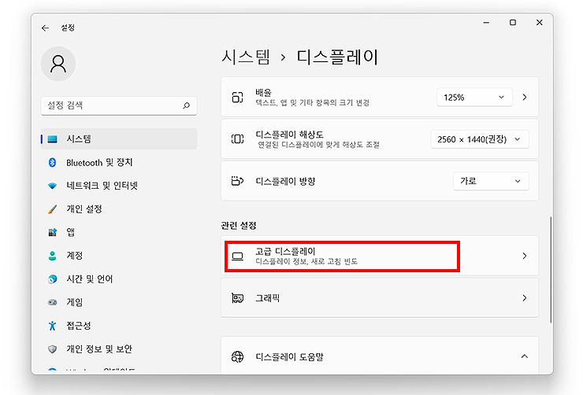583x395 pixels.
Task: Select 시스템 in the sidebar
Action: [x=119, y=138]
